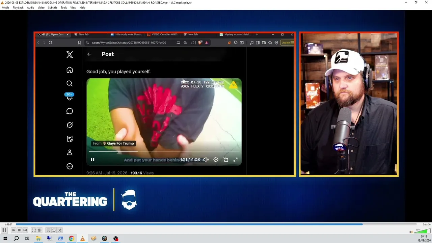Viewport: 432px width, 243px height.
Task: Click the 'Hilariously woke Bluesky' browser tab
Action: [127, 34]
